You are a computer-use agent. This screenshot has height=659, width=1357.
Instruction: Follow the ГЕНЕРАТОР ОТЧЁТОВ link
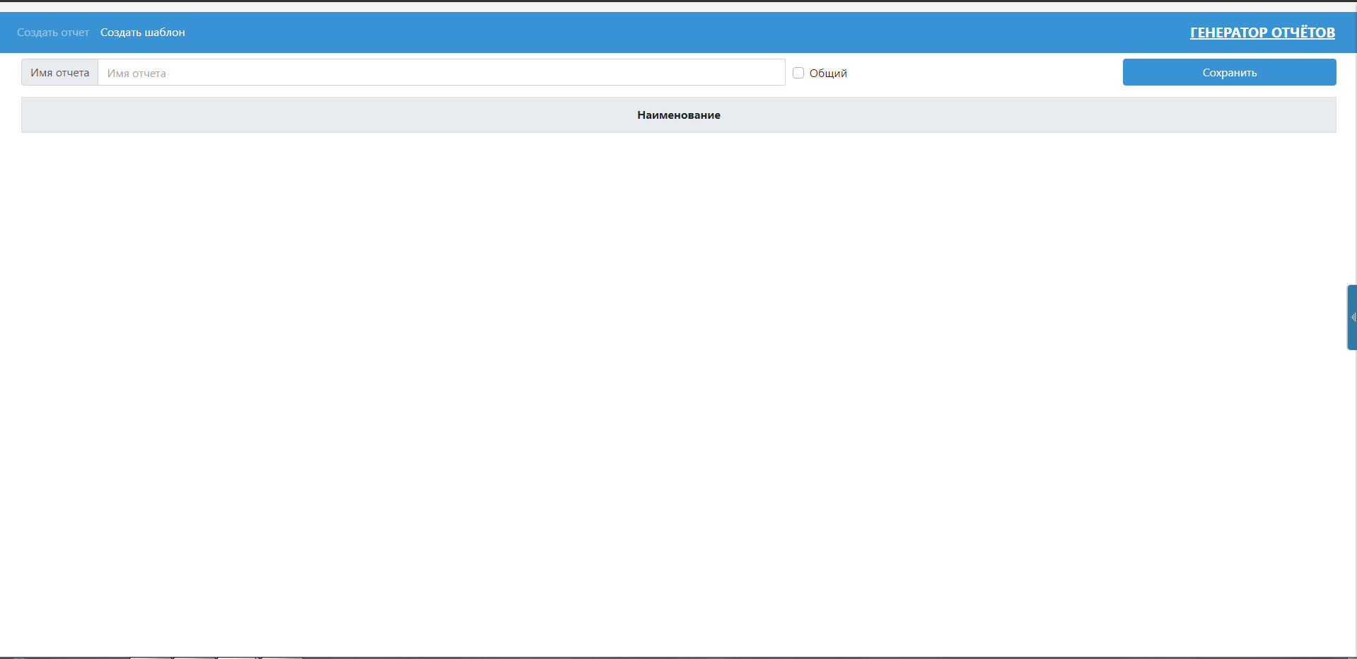pyautogui.click(x=1262, y=33)
